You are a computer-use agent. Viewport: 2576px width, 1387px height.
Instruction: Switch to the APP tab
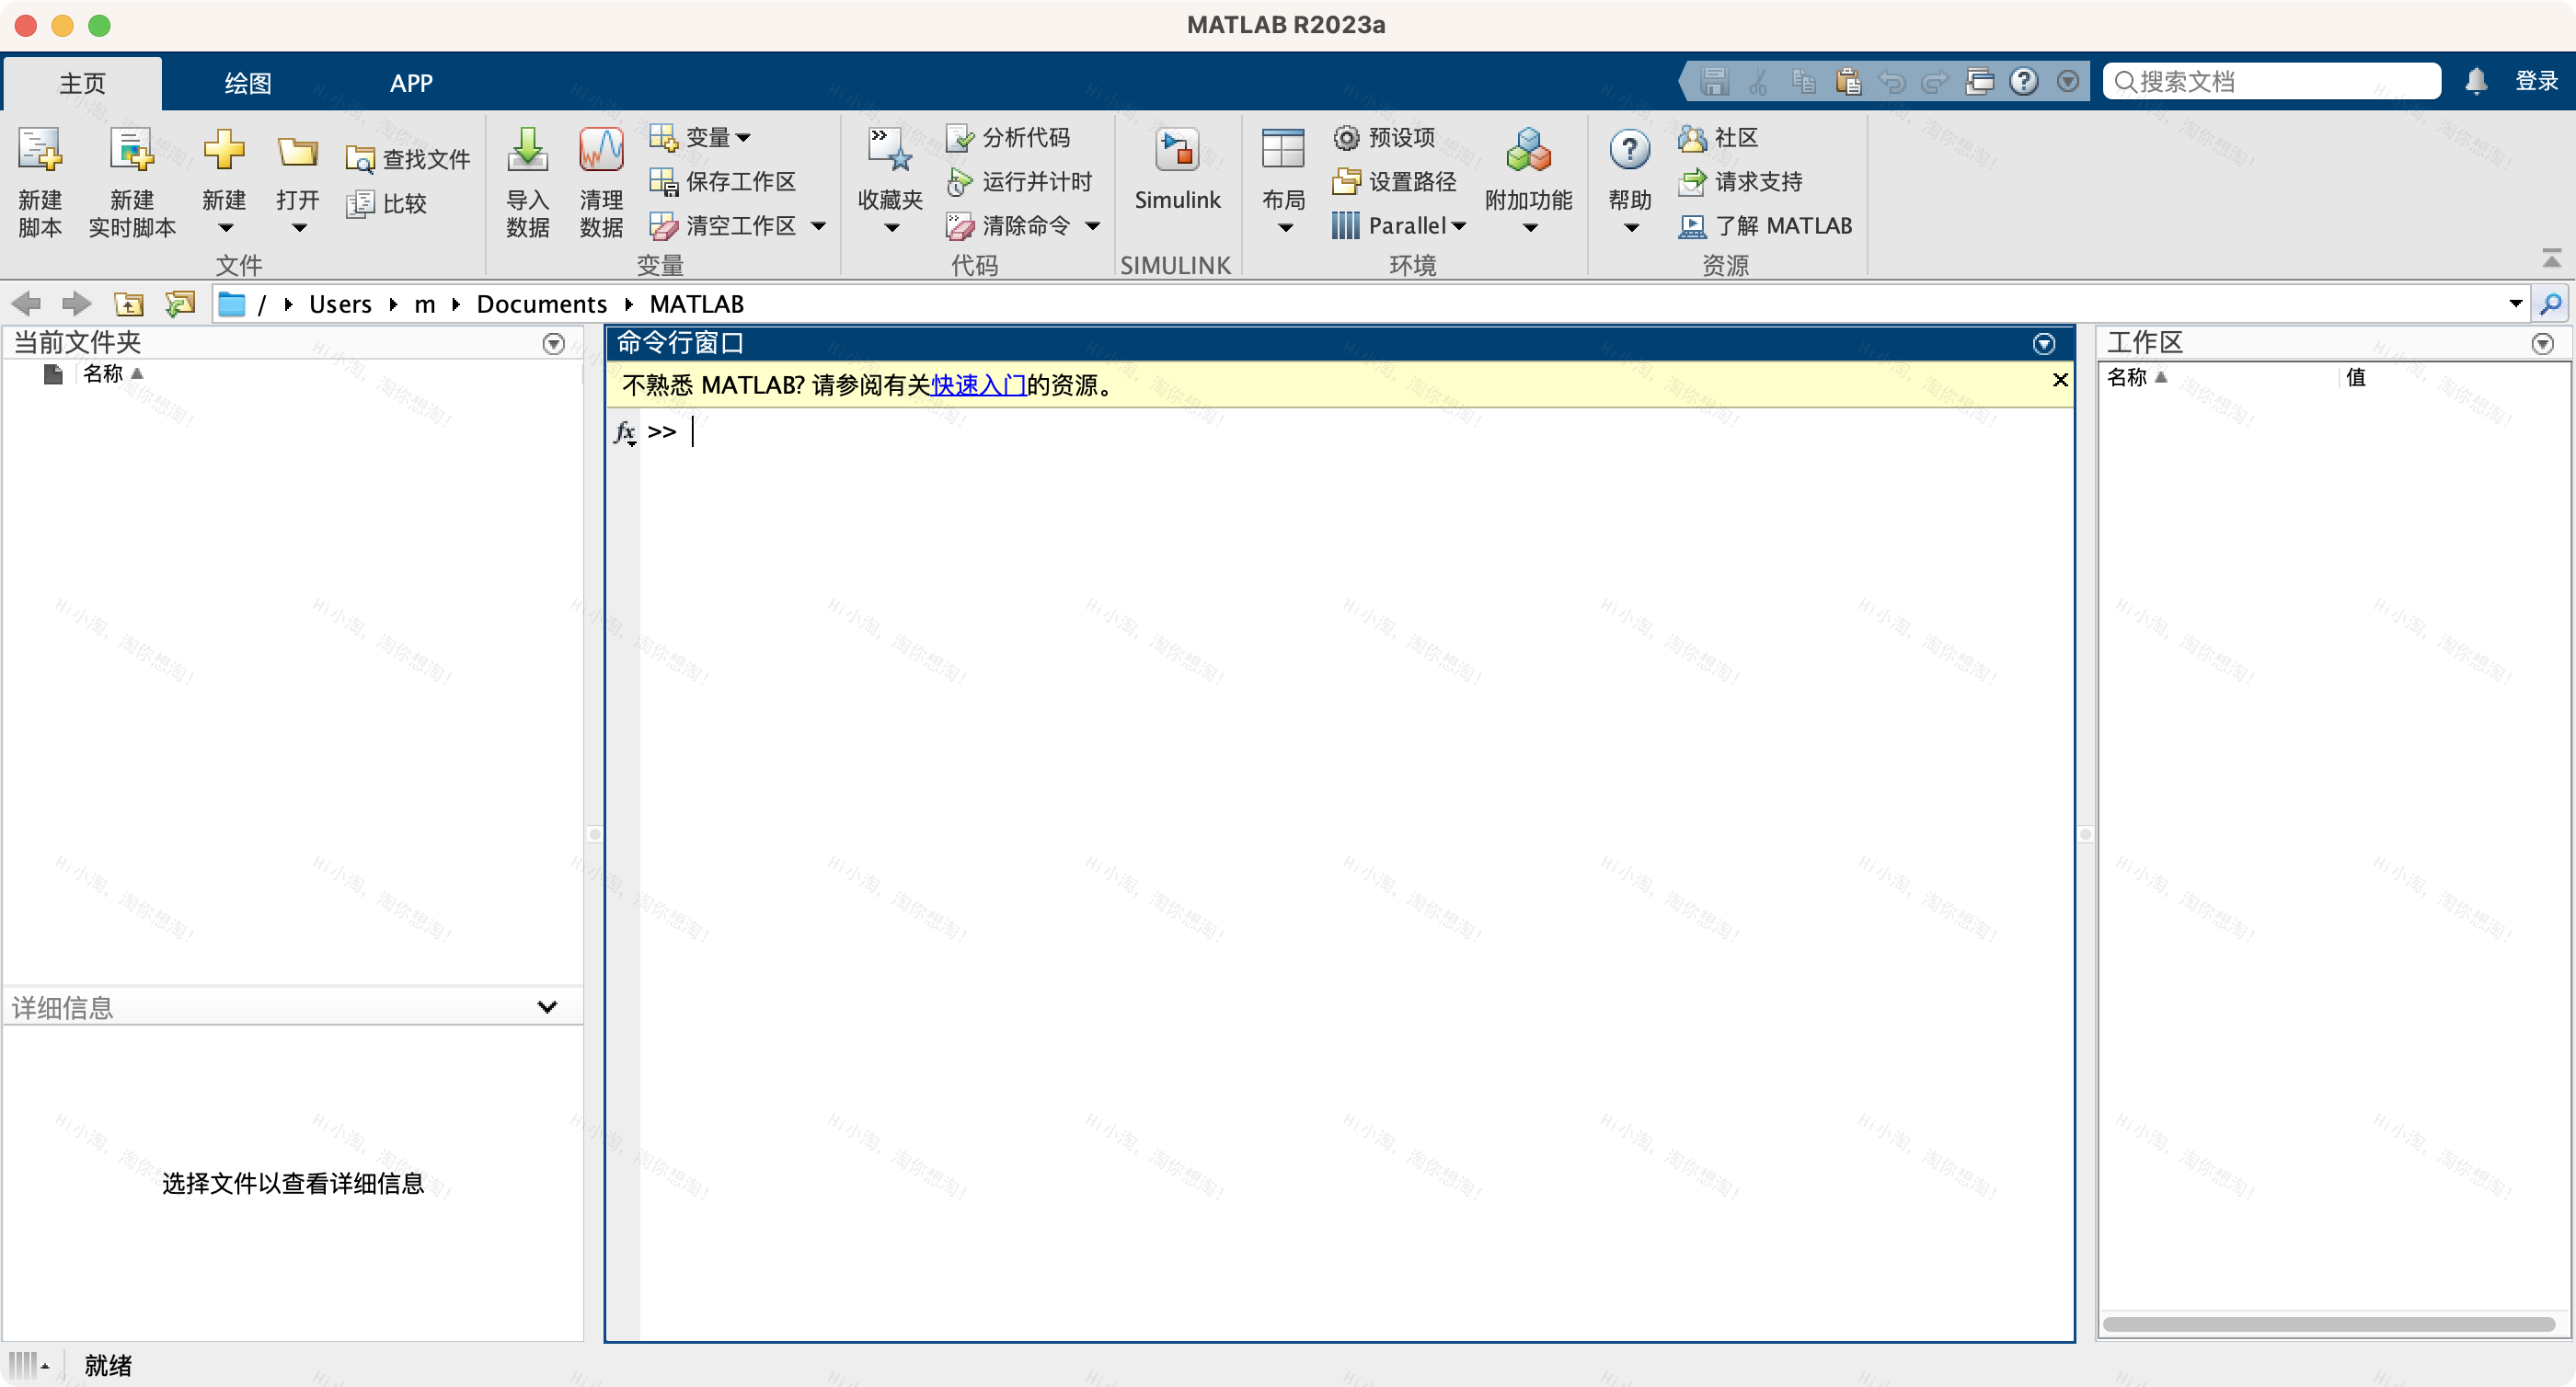pyautogui.click(x=411, y=83)
